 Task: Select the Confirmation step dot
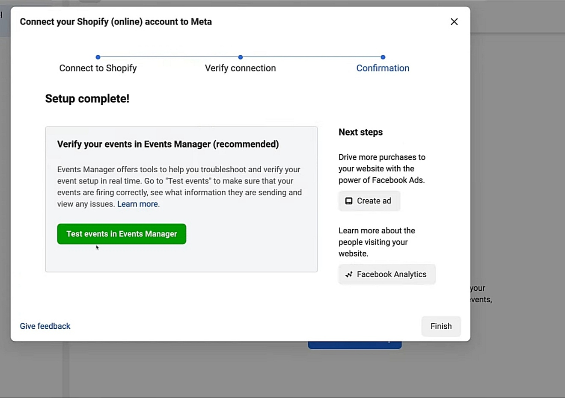[383, 57]
